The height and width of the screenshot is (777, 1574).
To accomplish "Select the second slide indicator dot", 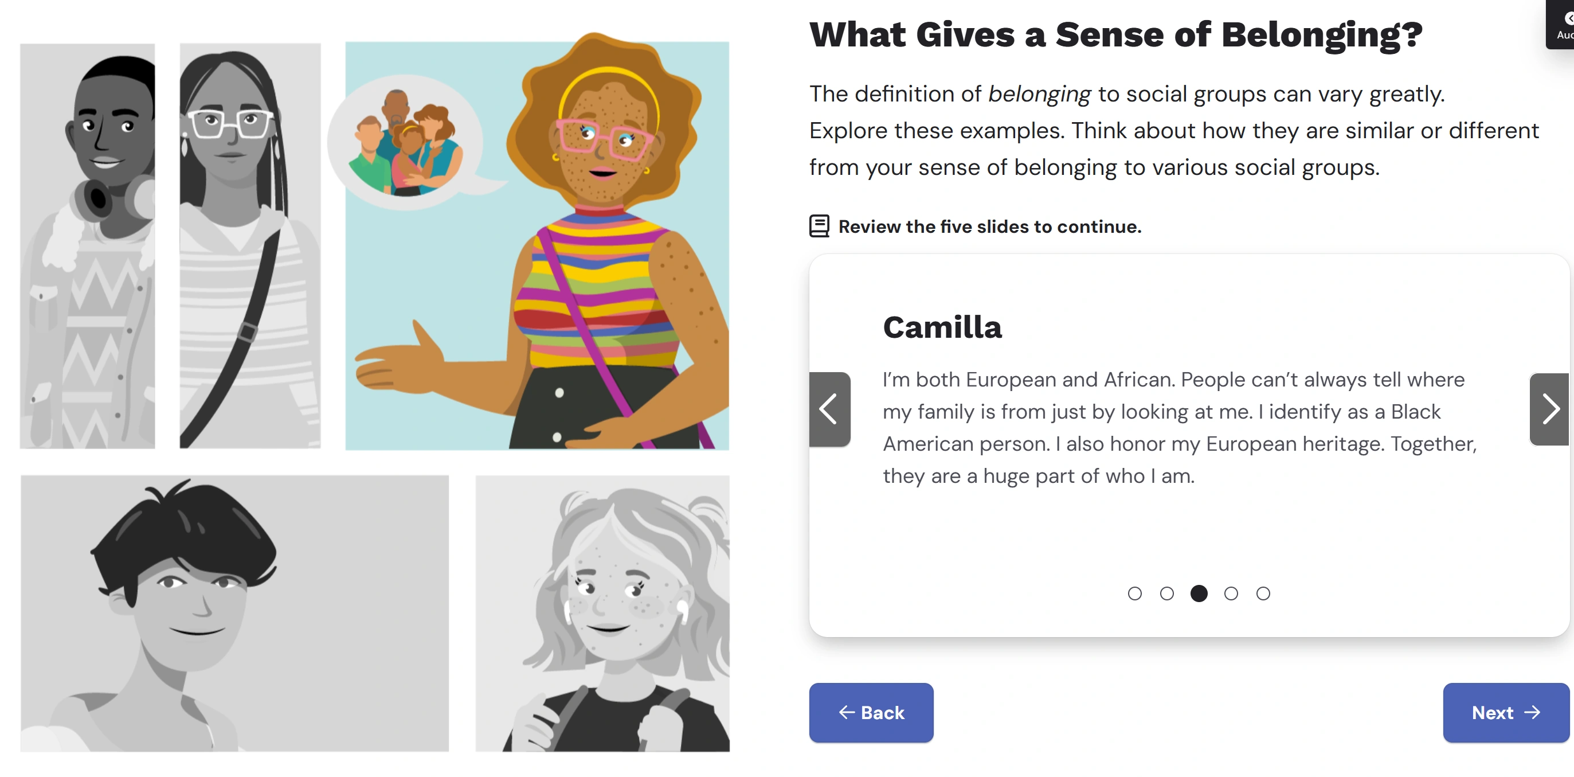I will 1166,594.
